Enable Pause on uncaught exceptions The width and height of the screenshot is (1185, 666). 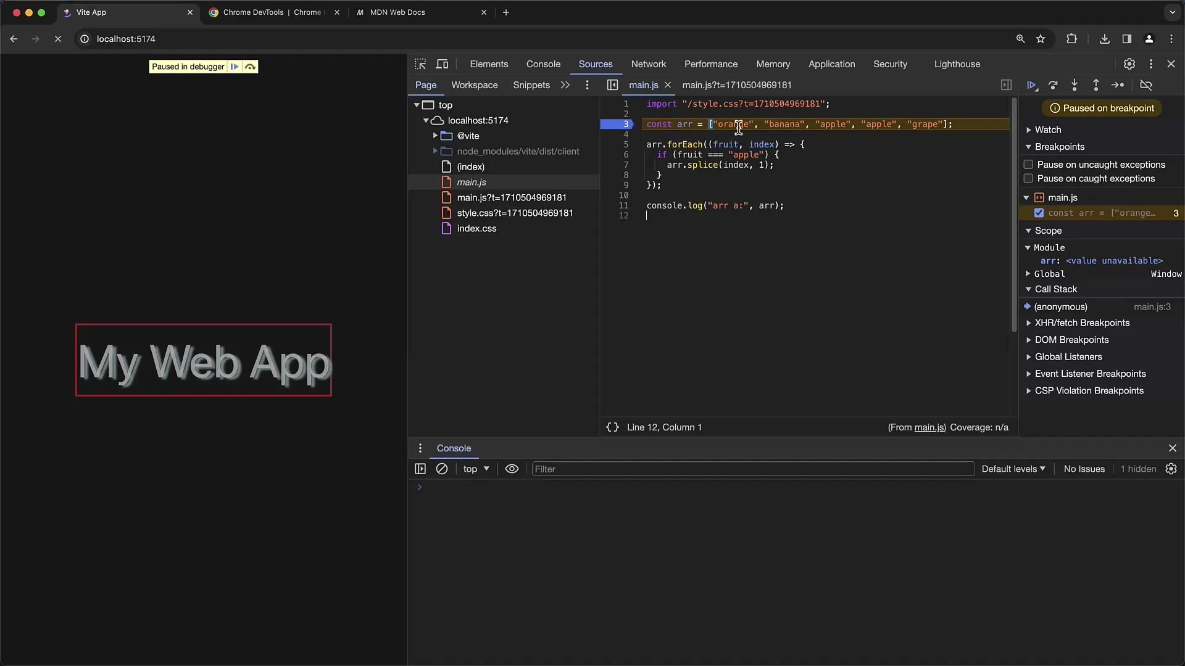coord(1028,165)
